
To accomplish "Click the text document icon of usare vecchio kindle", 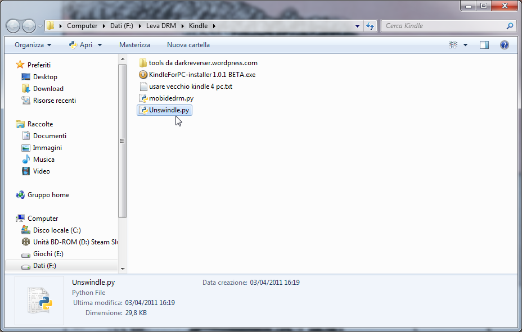I will click(x=143, y=87).
